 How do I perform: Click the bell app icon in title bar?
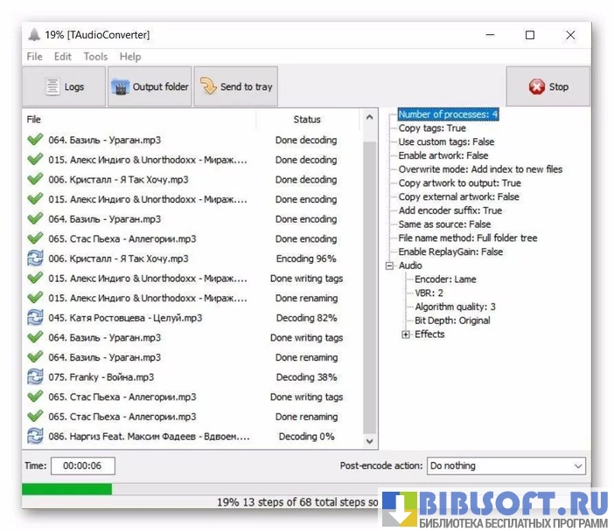click(x=34, y=35)
